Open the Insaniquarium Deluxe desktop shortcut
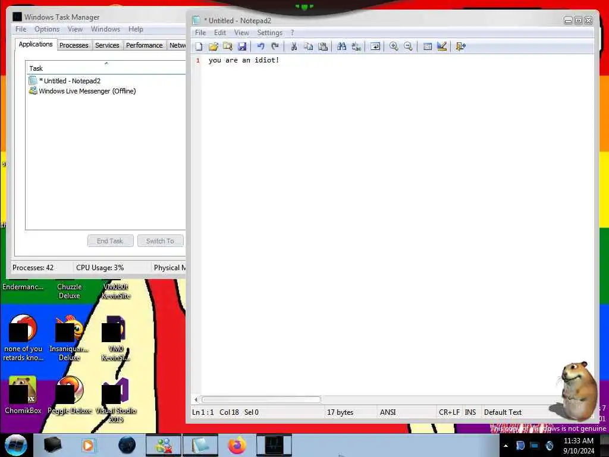 pyautogui.click(x=69, y=338)
